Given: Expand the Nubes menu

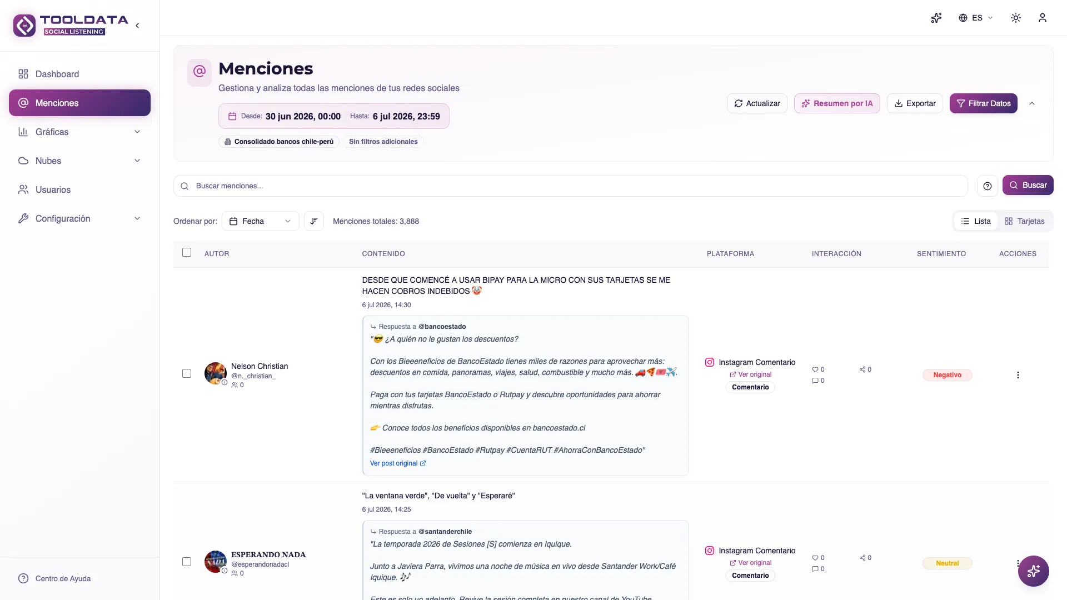Looking at the screenshot, I should [79, 161].
